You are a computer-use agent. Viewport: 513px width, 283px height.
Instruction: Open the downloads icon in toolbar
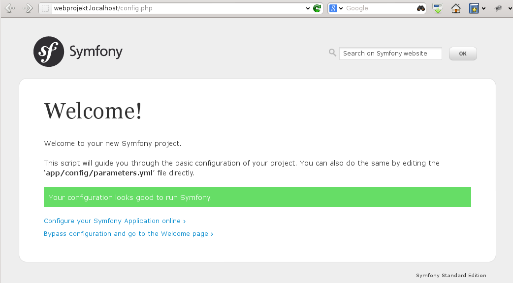pos(437,8)
